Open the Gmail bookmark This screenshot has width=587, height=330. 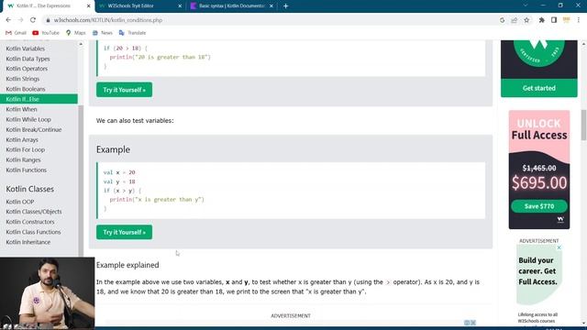16,33
